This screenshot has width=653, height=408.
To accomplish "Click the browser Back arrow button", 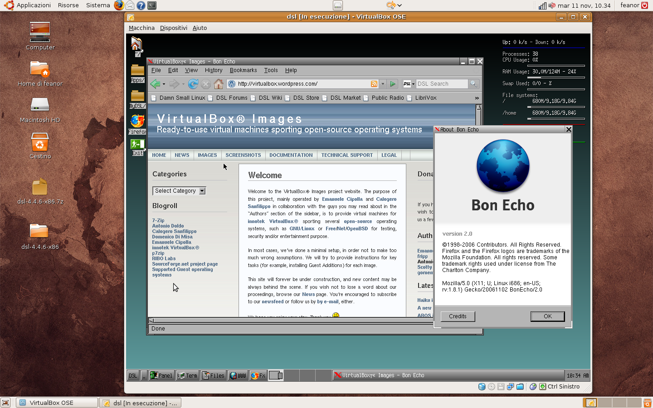I will pos(156,84).
